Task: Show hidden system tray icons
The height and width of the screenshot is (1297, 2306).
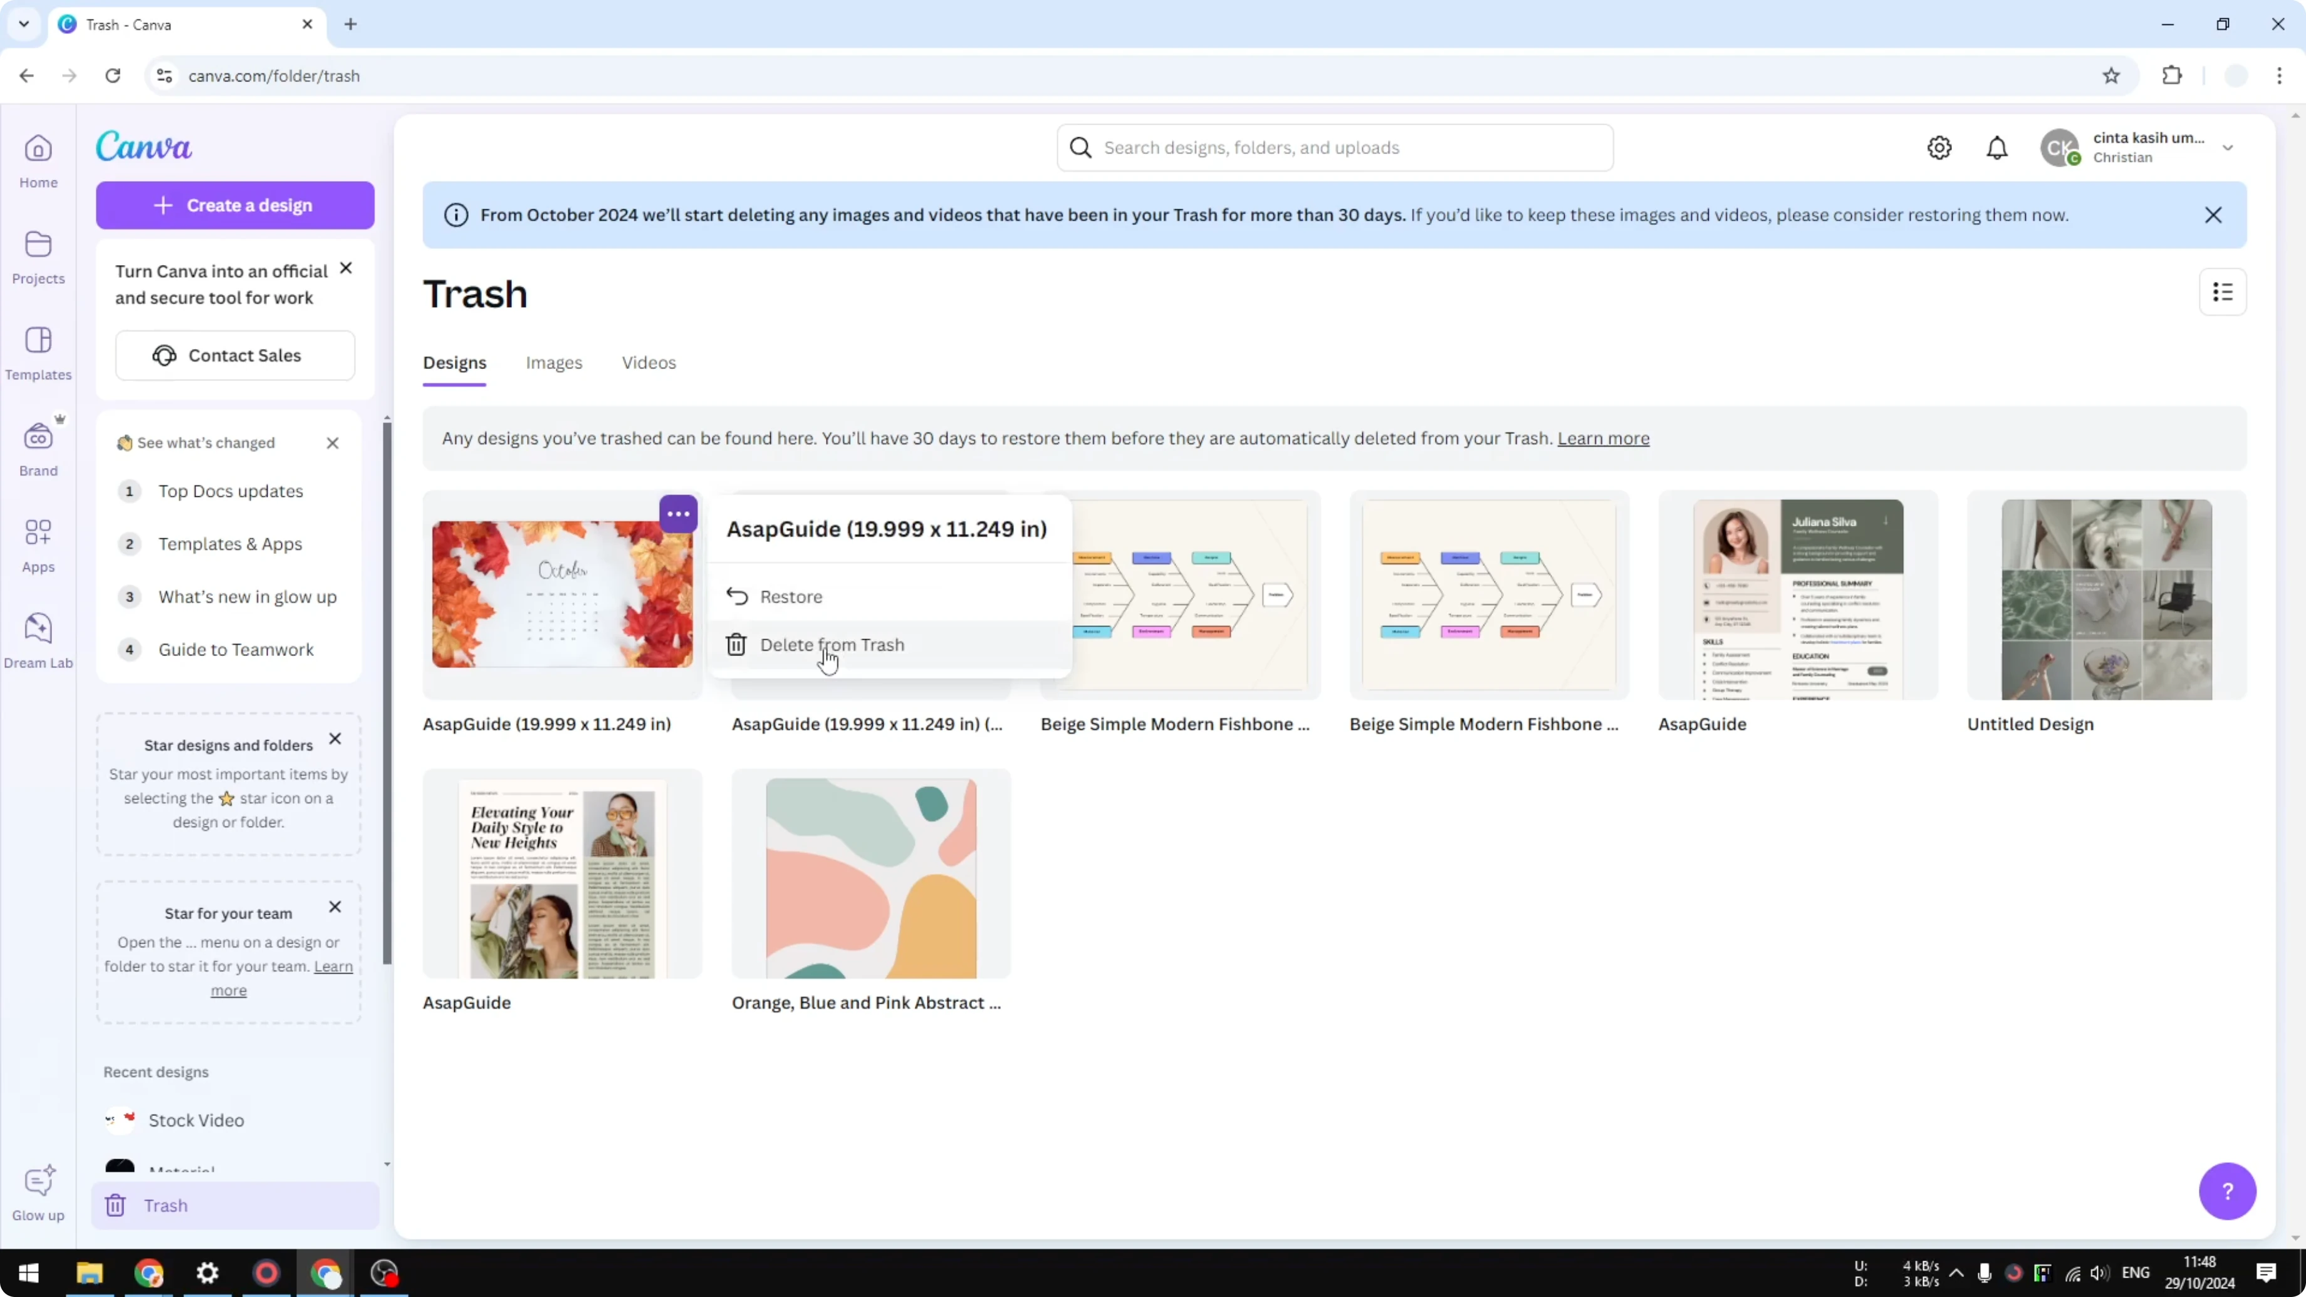Action: click(x=1956, y=1273)
